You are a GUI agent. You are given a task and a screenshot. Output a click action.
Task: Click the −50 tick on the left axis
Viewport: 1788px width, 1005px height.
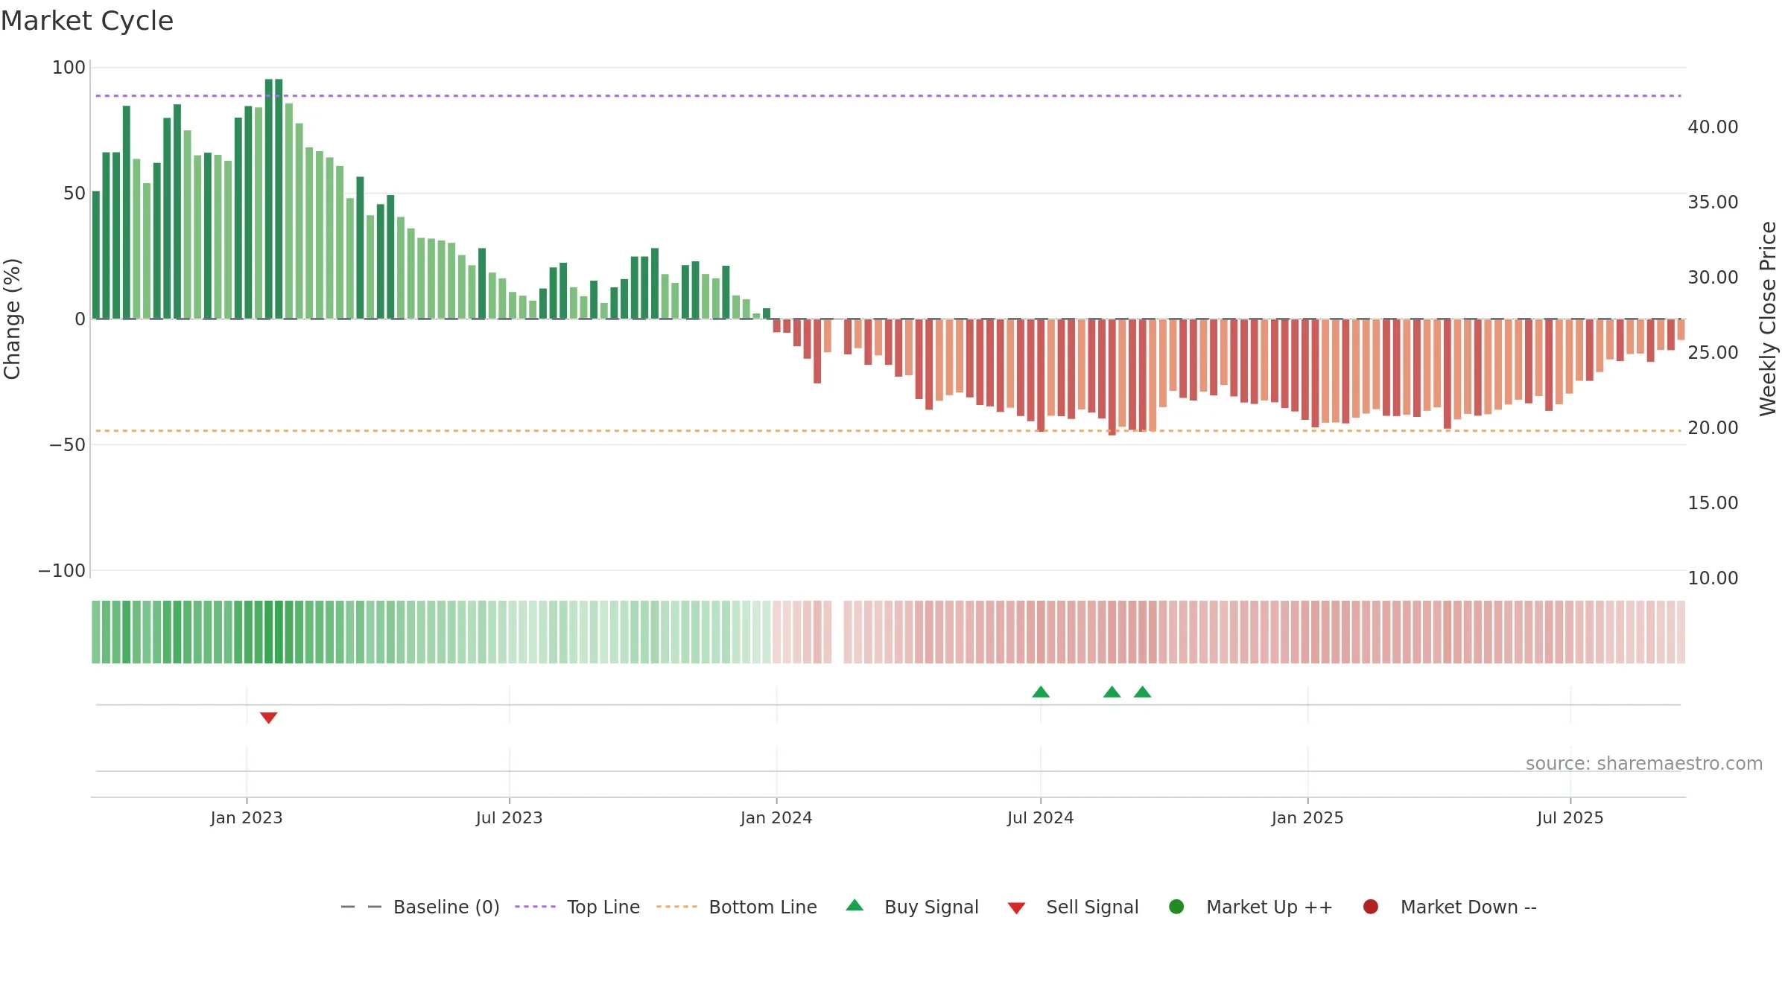point(68,445)
